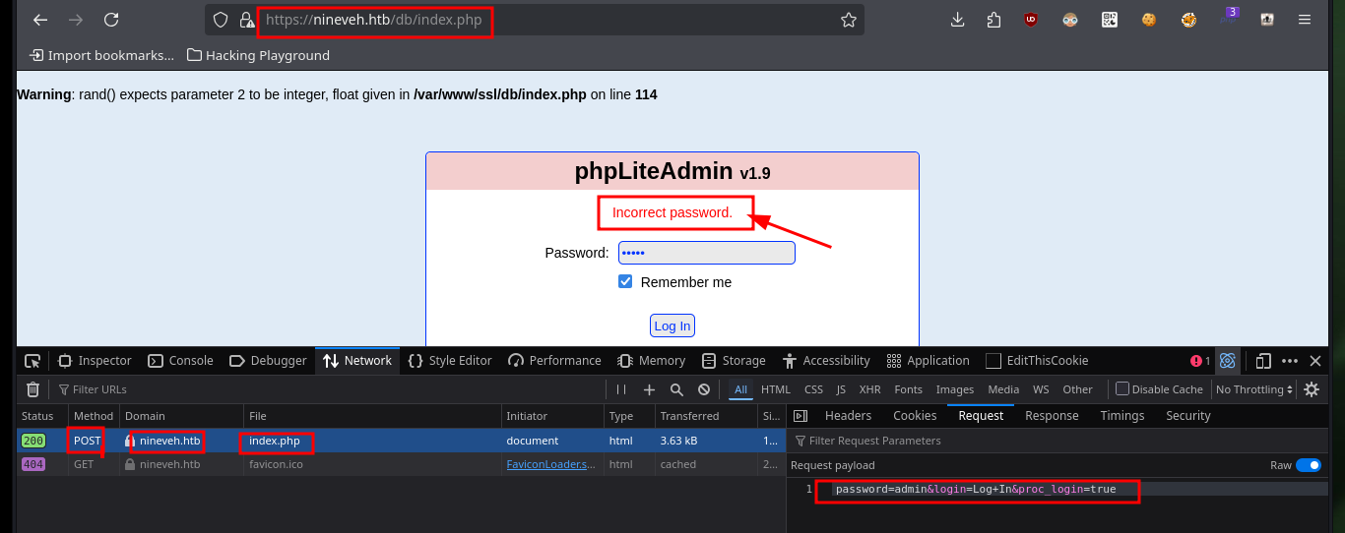Open the Memory tab
This screenshot has width=1345, height=533.
(x=651, y=361)
